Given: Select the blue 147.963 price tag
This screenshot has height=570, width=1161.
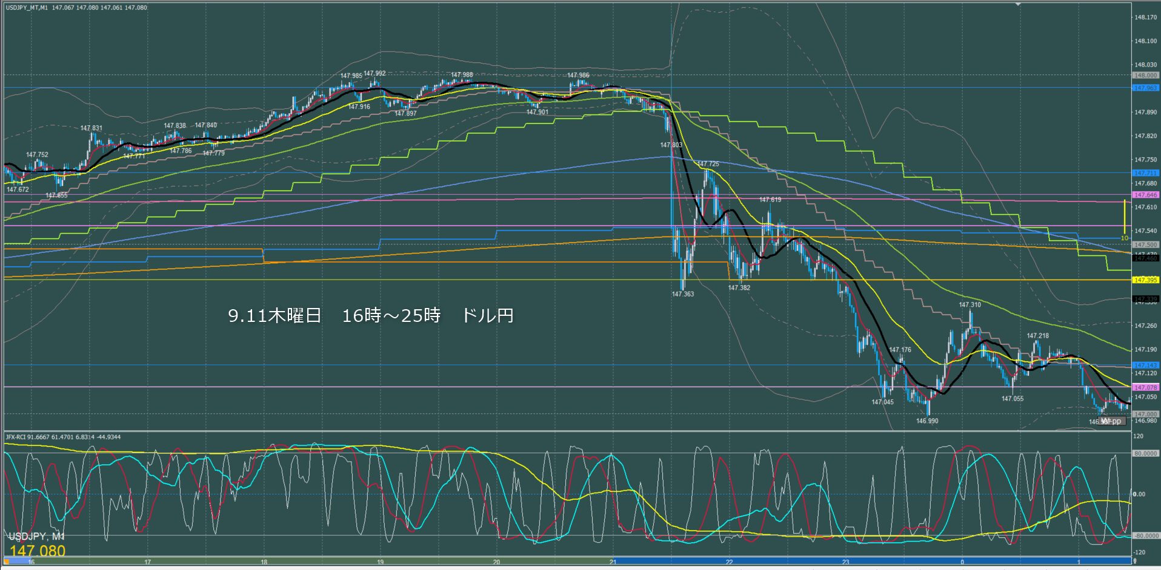Looking at the screenshot, I should tap(1145, 88).
